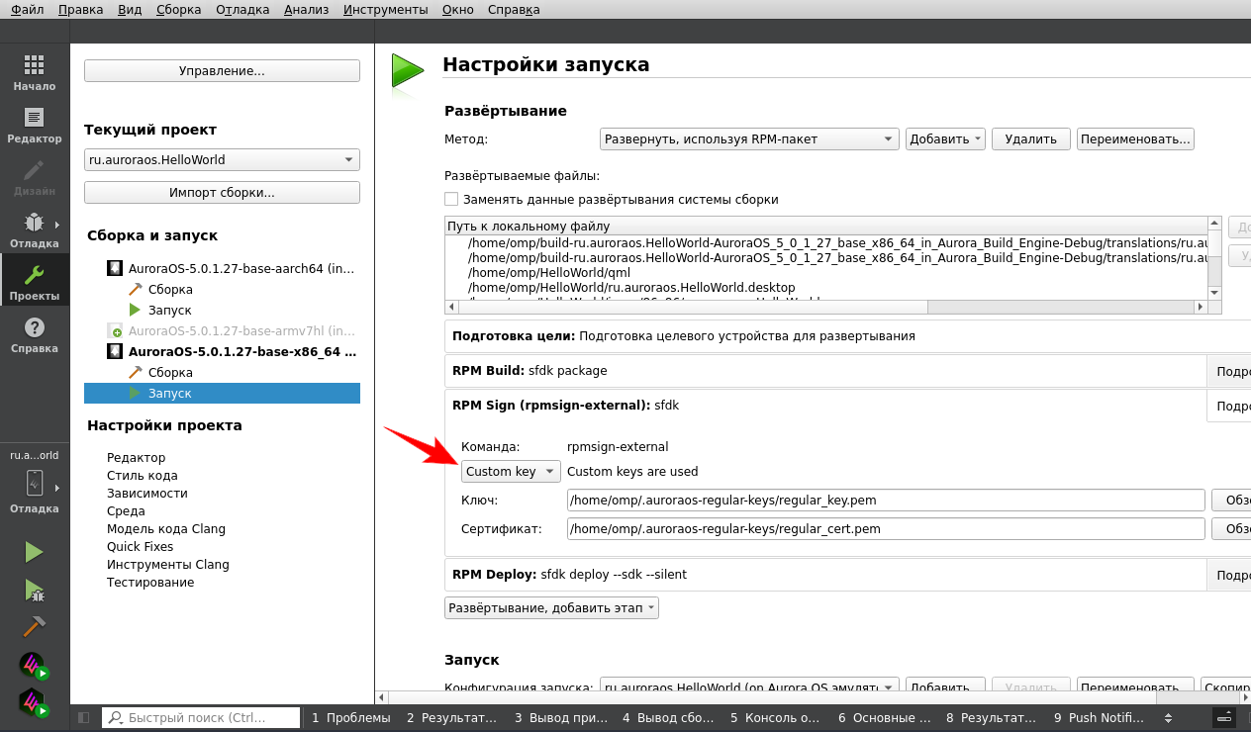Image resolution: width=1251 pixels, height=732 pixels.
Task: Click the Переименовать deployment button
Action: click(1135, 139)
